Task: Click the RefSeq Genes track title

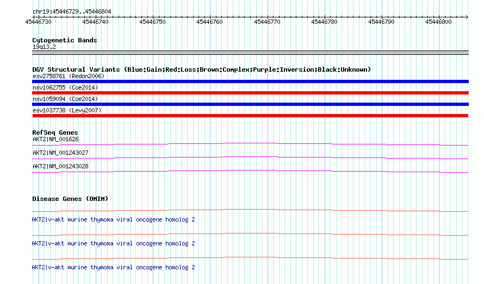Action: click(x=55, y=132)
